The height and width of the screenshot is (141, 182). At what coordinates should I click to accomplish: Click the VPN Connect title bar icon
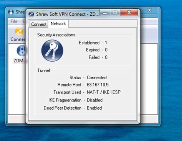tap(31, 14)
